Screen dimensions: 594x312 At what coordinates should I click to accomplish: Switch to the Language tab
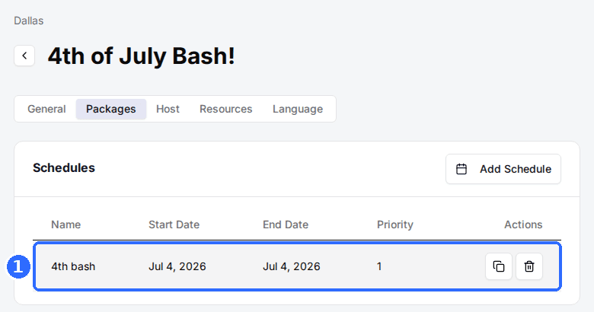pyautogui.click(x=298, y=109)
